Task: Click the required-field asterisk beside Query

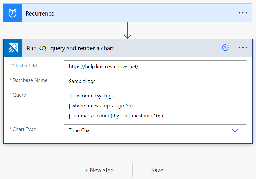Action: pos(11,95)
